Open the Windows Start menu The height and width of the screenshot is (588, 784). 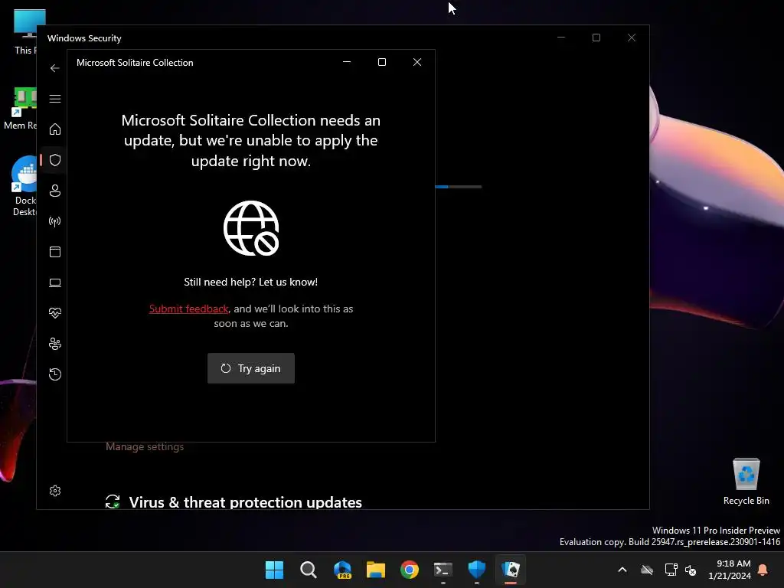coord(274,570)
